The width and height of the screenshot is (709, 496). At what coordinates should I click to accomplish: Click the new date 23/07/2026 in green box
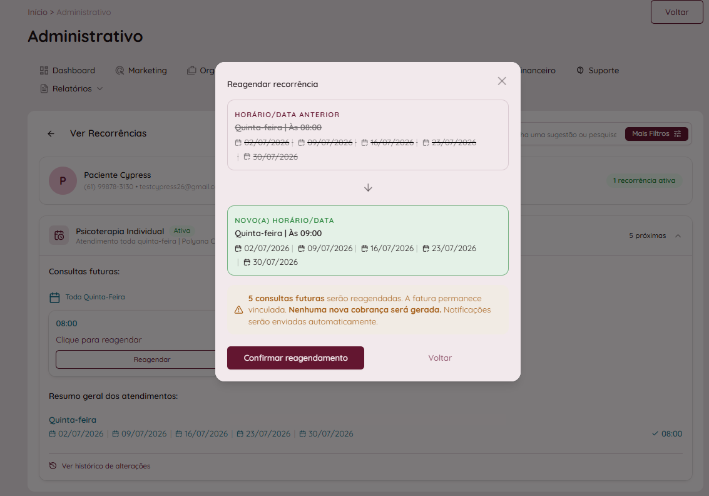(454, 249)
